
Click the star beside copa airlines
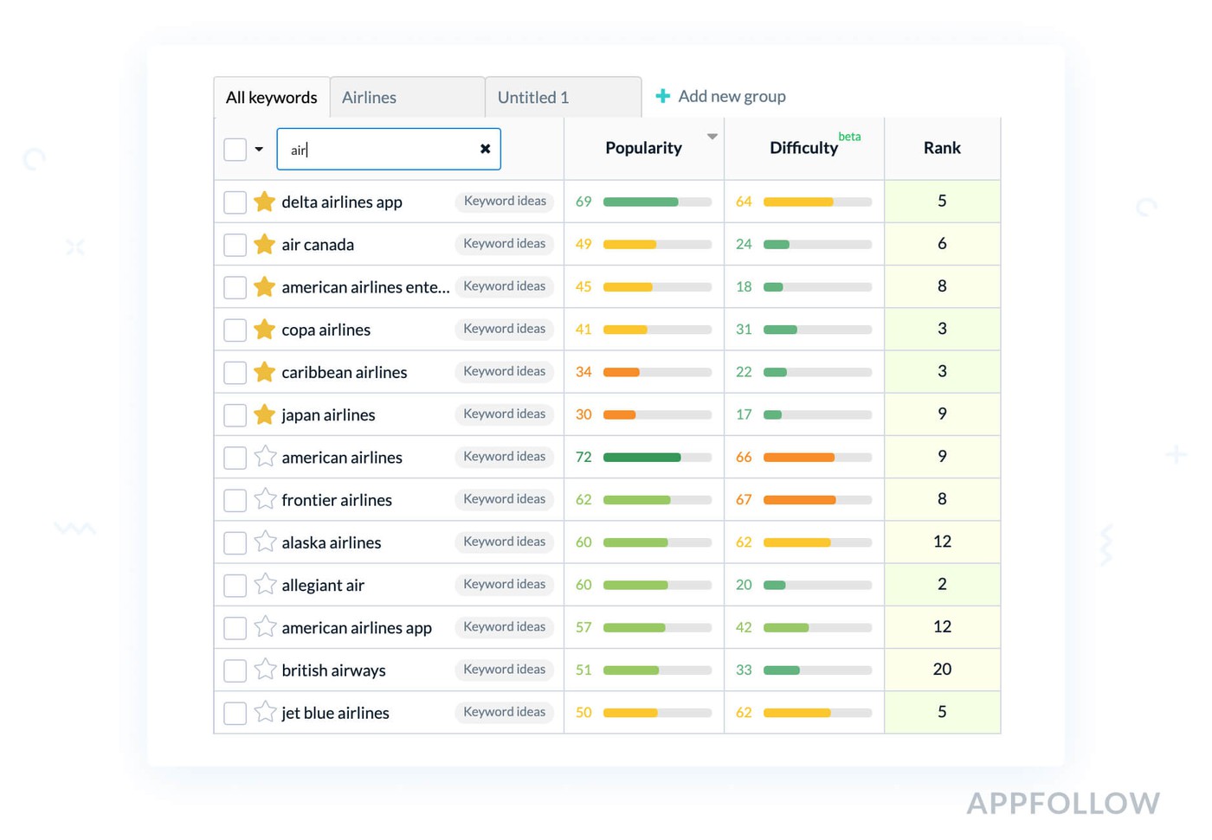264,330
